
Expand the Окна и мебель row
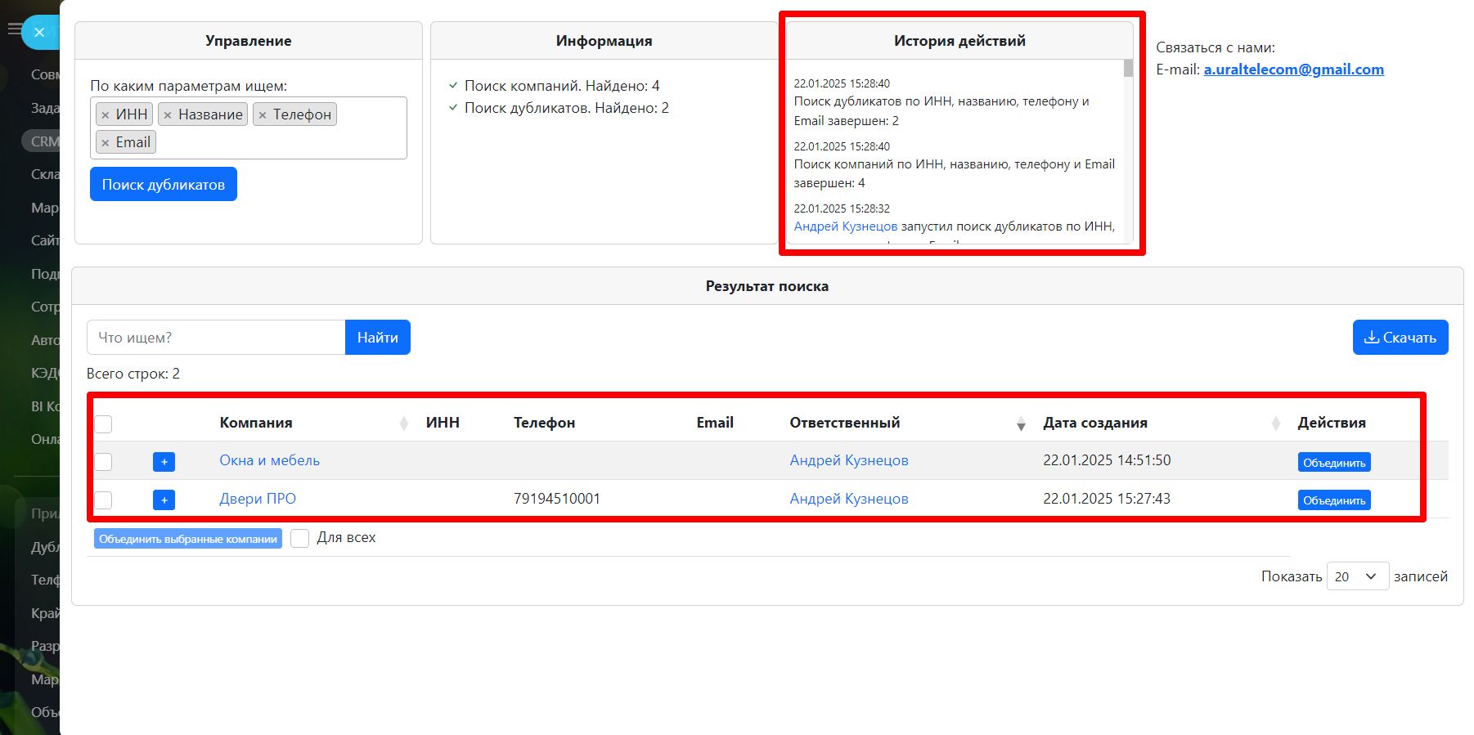(164, 462)
